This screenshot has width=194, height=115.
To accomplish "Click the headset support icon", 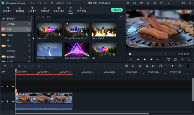I will tap(135, 3).
